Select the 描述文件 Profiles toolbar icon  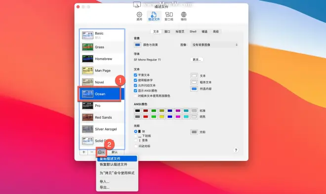[154, 16]
